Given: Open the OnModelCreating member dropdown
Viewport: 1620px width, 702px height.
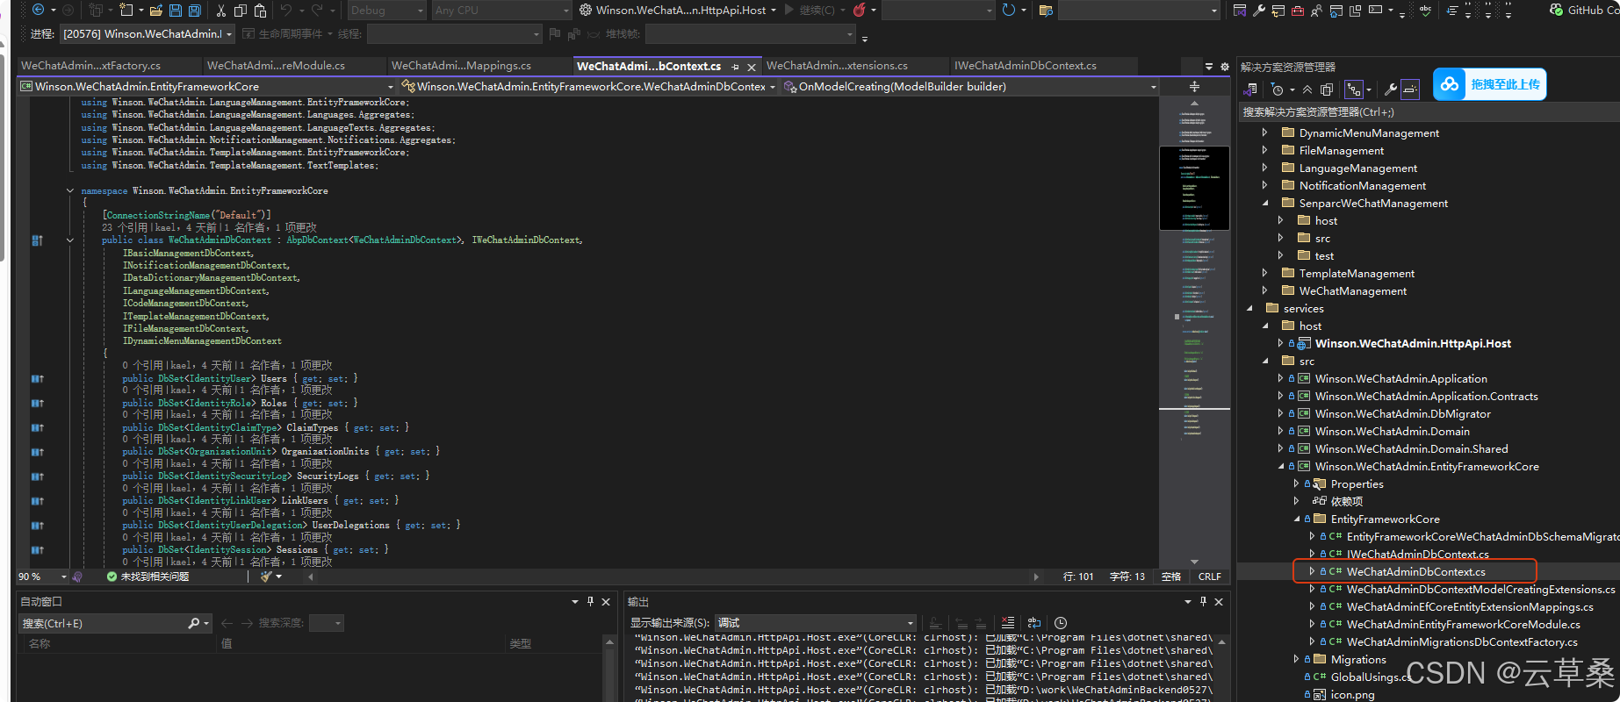Looking at the screenshot, I should [x=970, y=86].
